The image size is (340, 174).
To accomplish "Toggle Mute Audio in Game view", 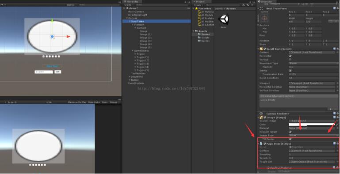I will tap(94, 102).
